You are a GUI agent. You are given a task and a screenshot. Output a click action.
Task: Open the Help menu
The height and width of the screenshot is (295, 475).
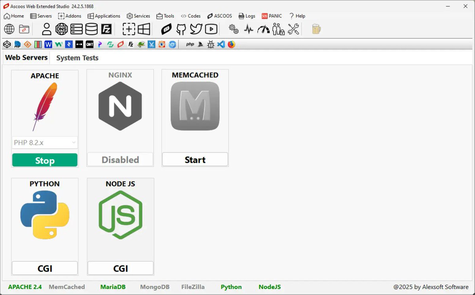[x=297, y=16]
